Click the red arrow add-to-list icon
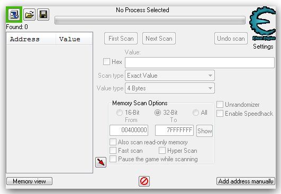Viewport: 281px width, 194px height. click(x=101, y=162)
